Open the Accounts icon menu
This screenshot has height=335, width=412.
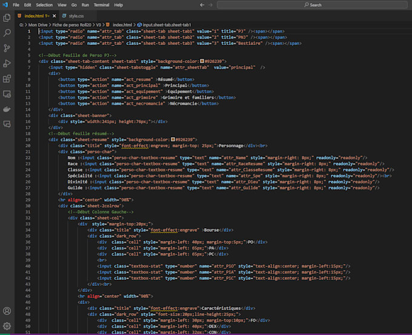tap(7, 311)
